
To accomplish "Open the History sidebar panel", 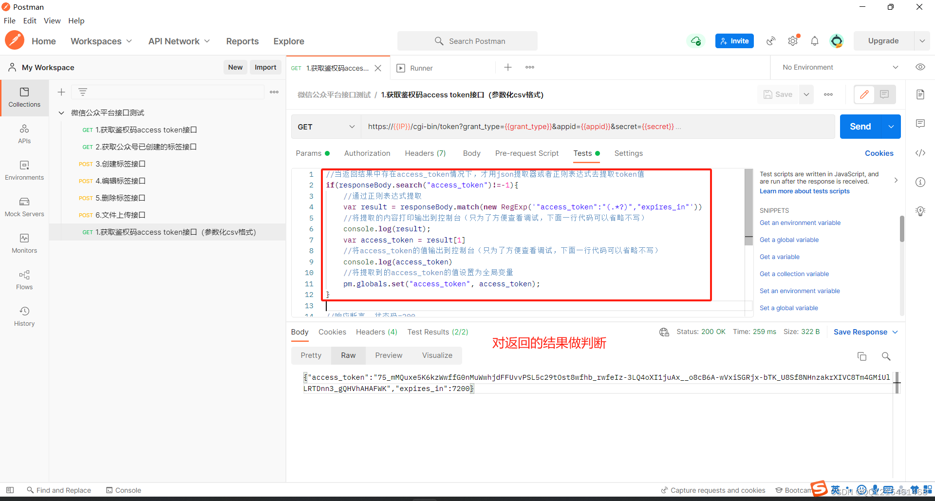I will (x=24, y=317).
